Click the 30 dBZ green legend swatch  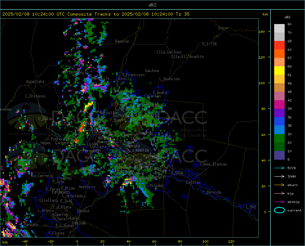(279, 138)
